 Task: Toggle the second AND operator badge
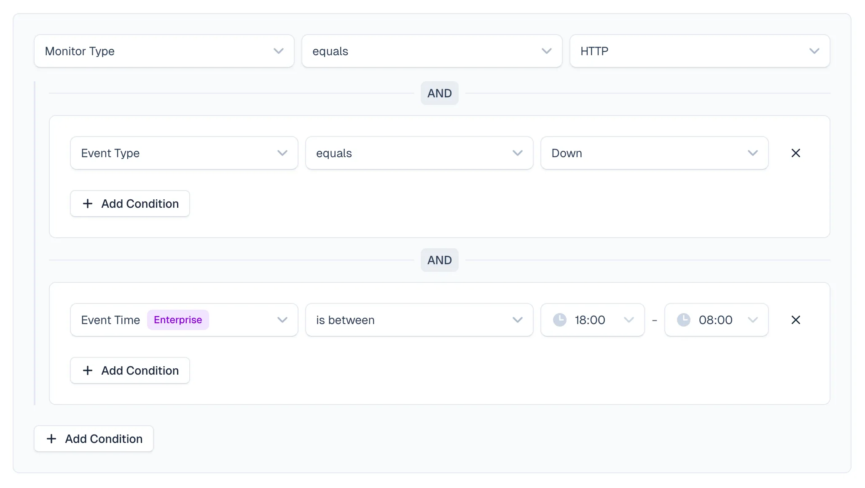point(439,260)
